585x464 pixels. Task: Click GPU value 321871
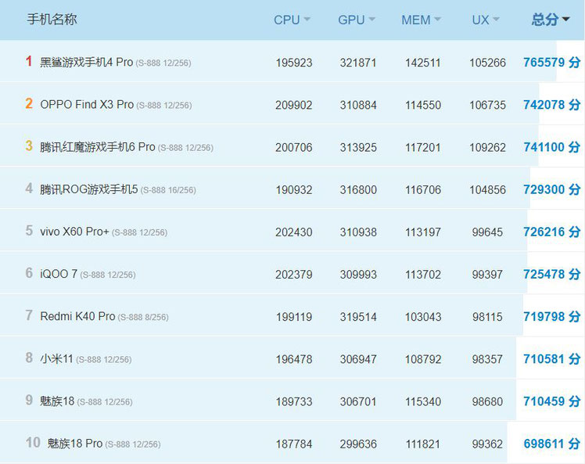click(358, 63)
